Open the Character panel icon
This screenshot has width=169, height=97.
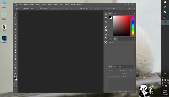pos(106,35)
